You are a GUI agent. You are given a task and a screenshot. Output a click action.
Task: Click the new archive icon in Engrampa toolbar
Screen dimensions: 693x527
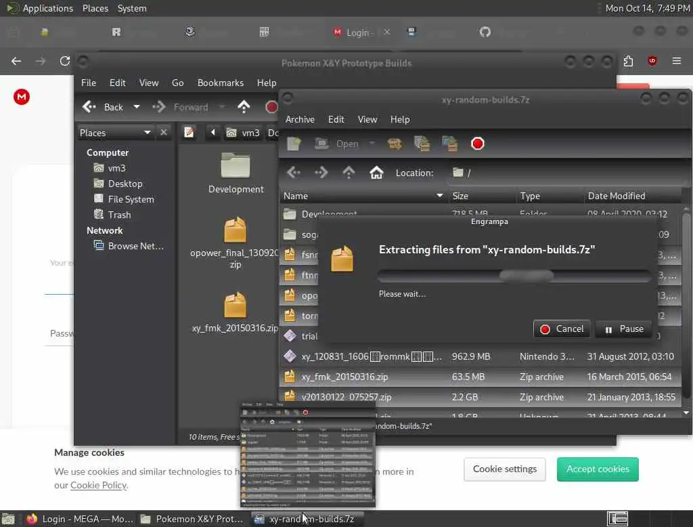click(294, 144)
